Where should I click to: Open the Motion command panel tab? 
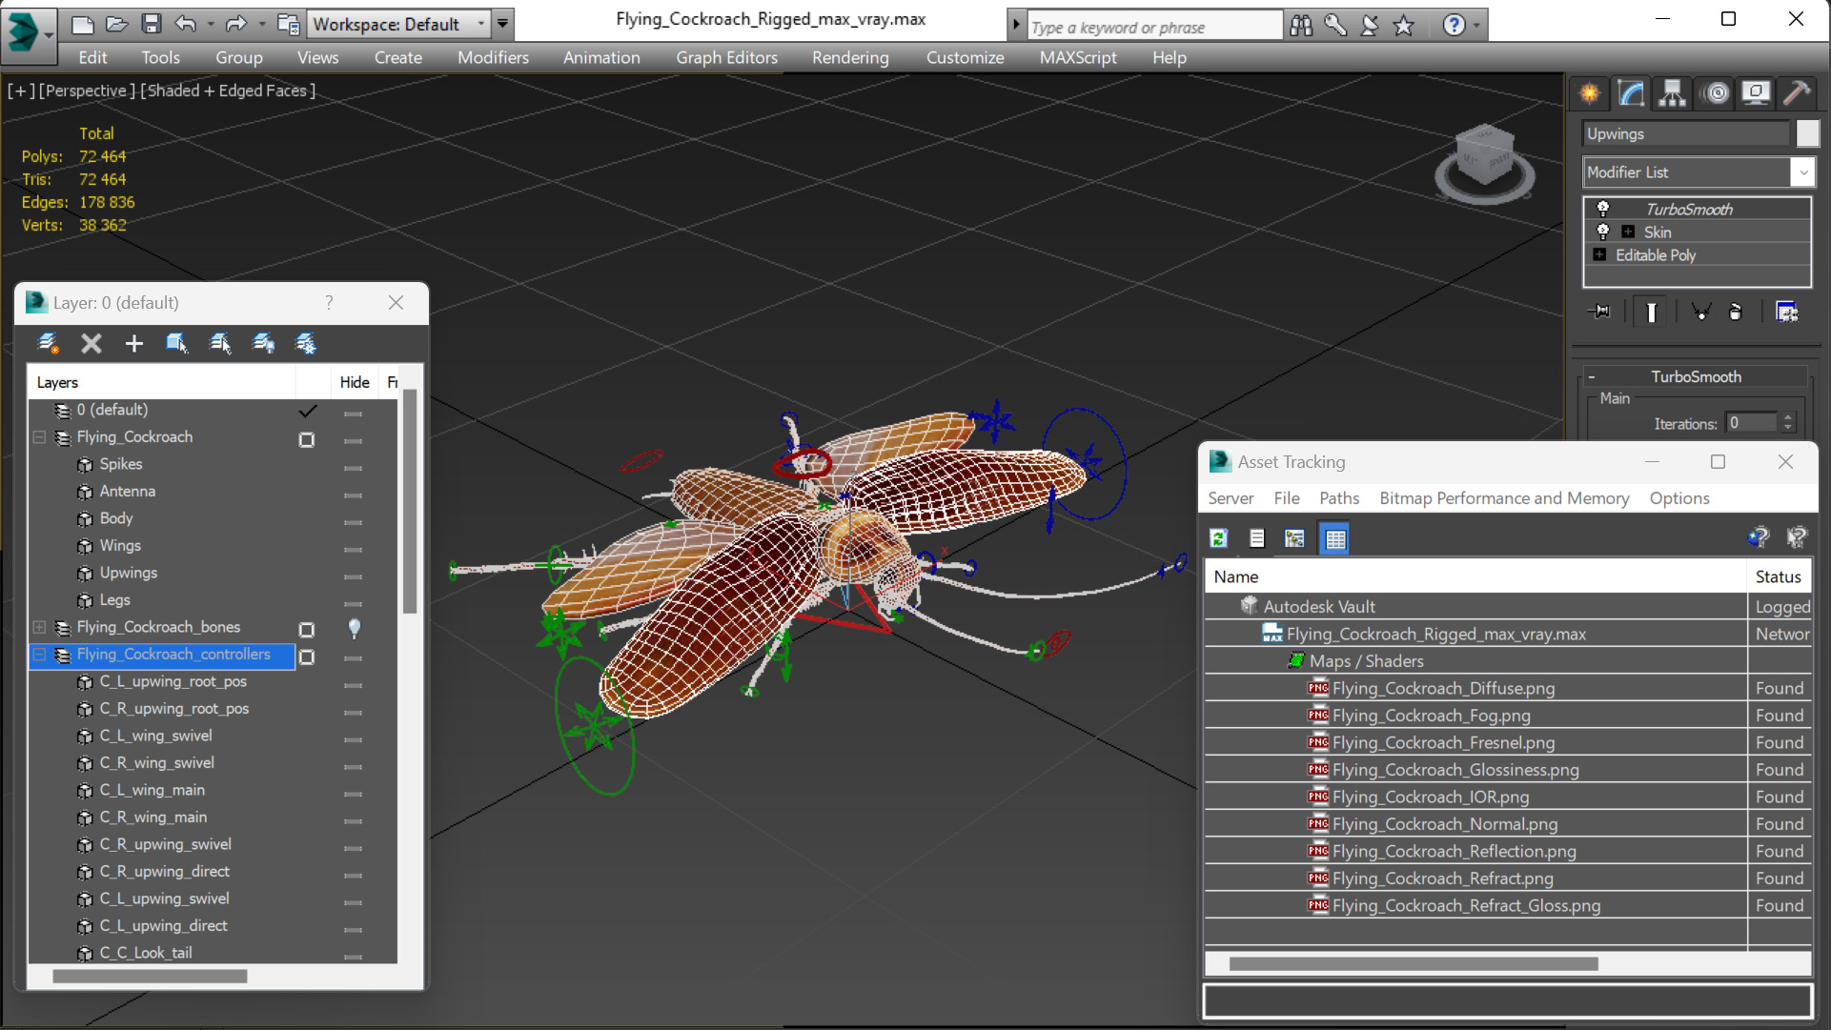(1716, 93)
